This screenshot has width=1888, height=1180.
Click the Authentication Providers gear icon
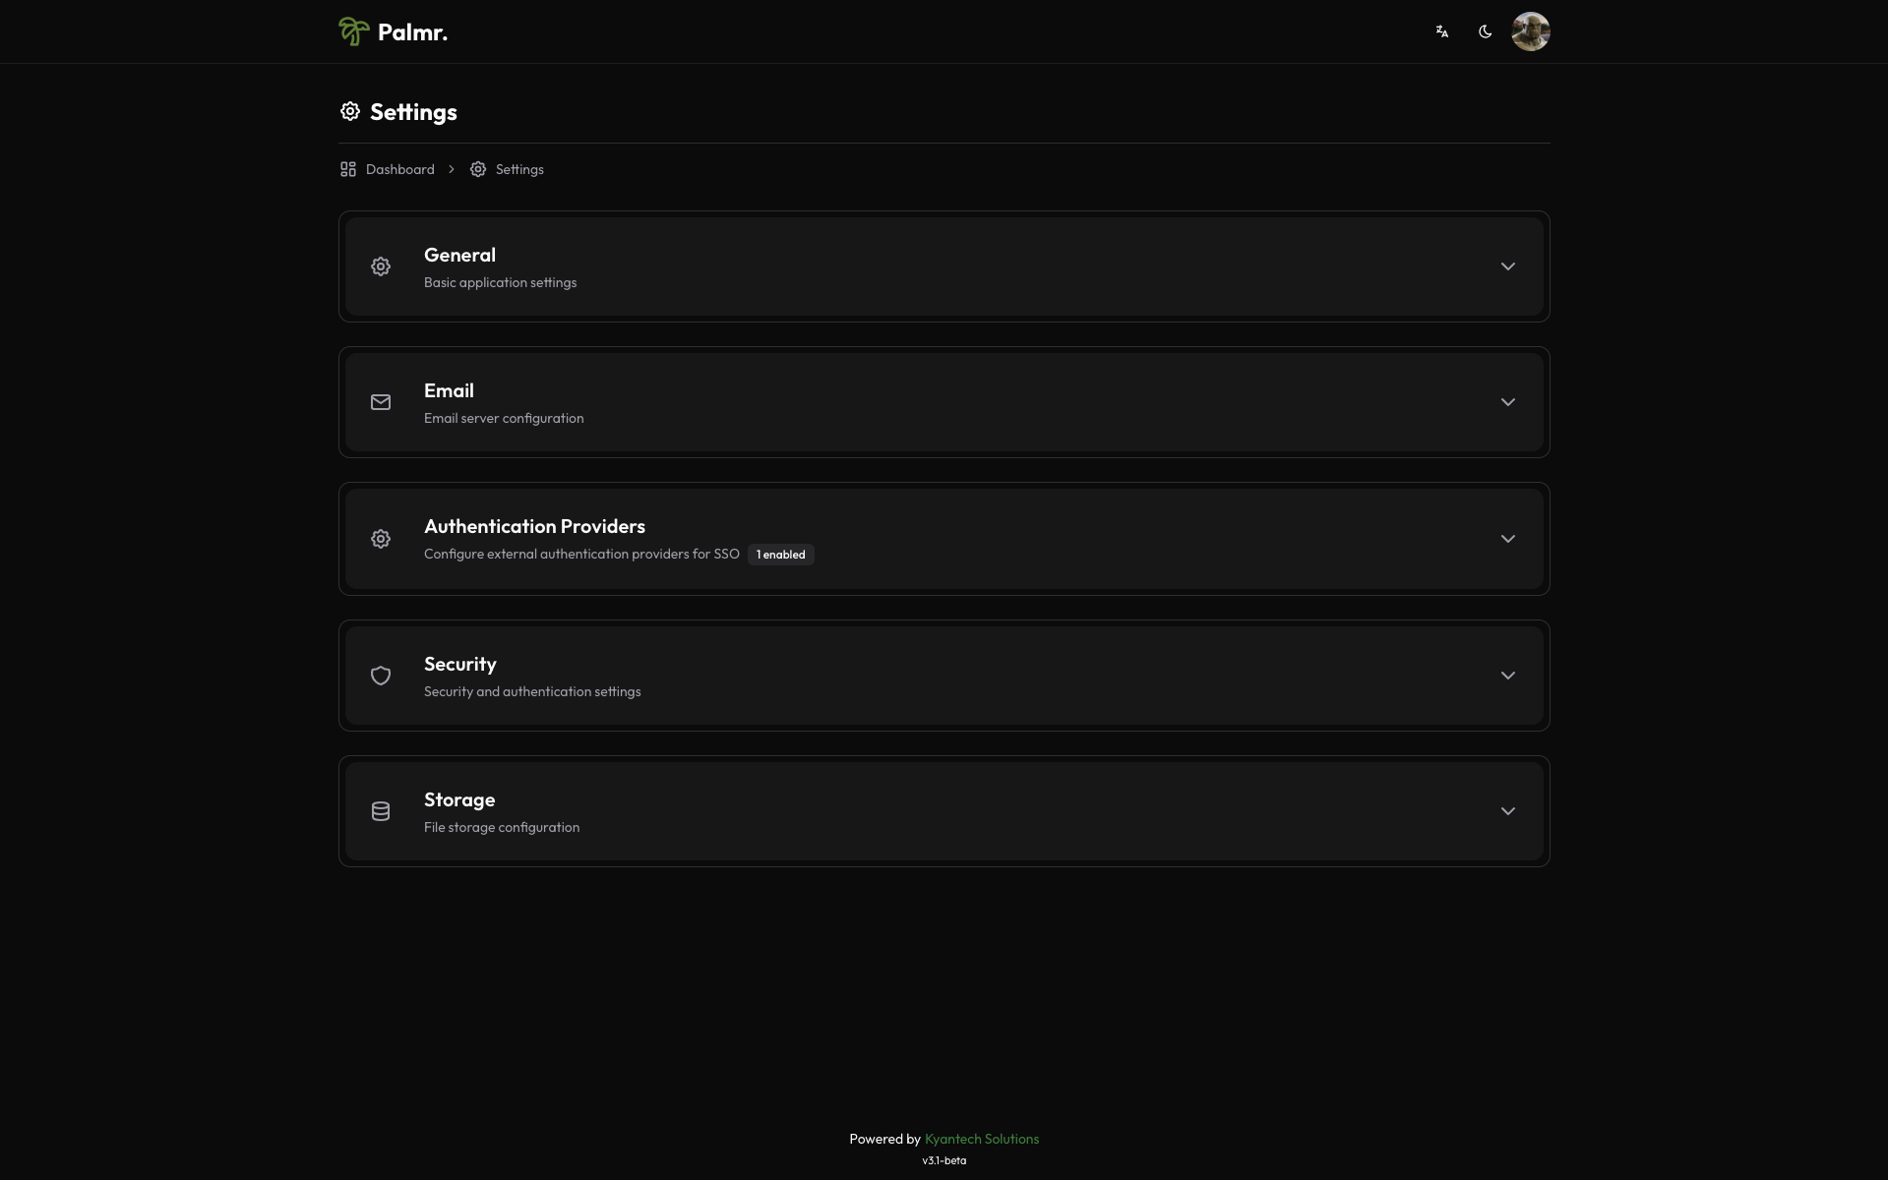tap(381, 539)
